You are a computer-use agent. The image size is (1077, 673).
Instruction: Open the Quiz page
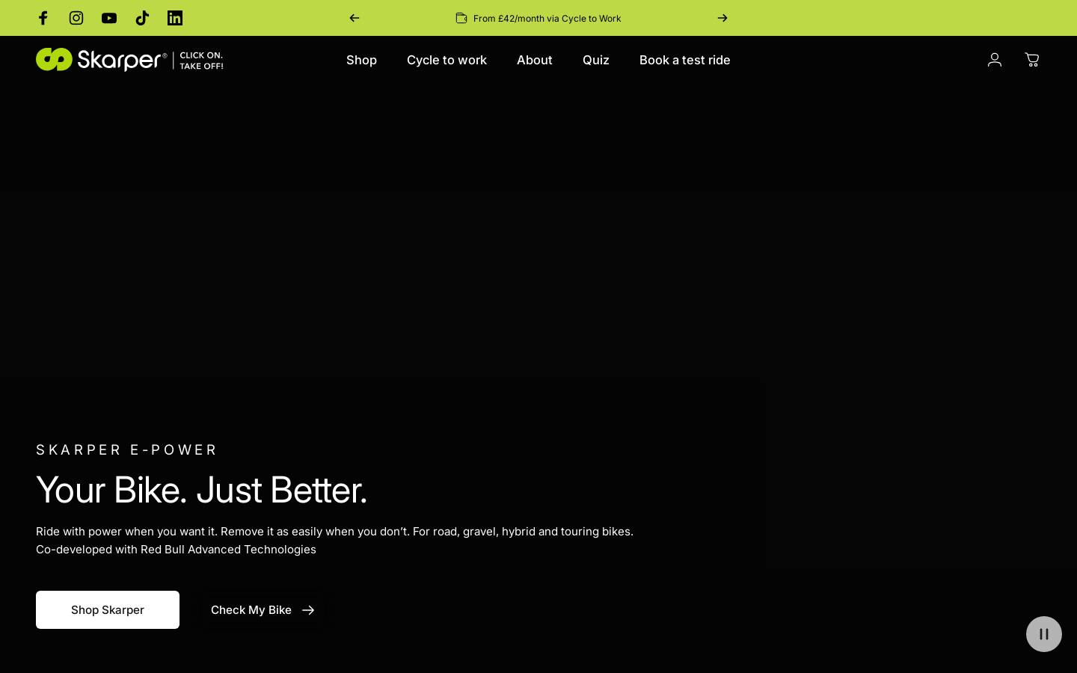(x=596, y=60)
